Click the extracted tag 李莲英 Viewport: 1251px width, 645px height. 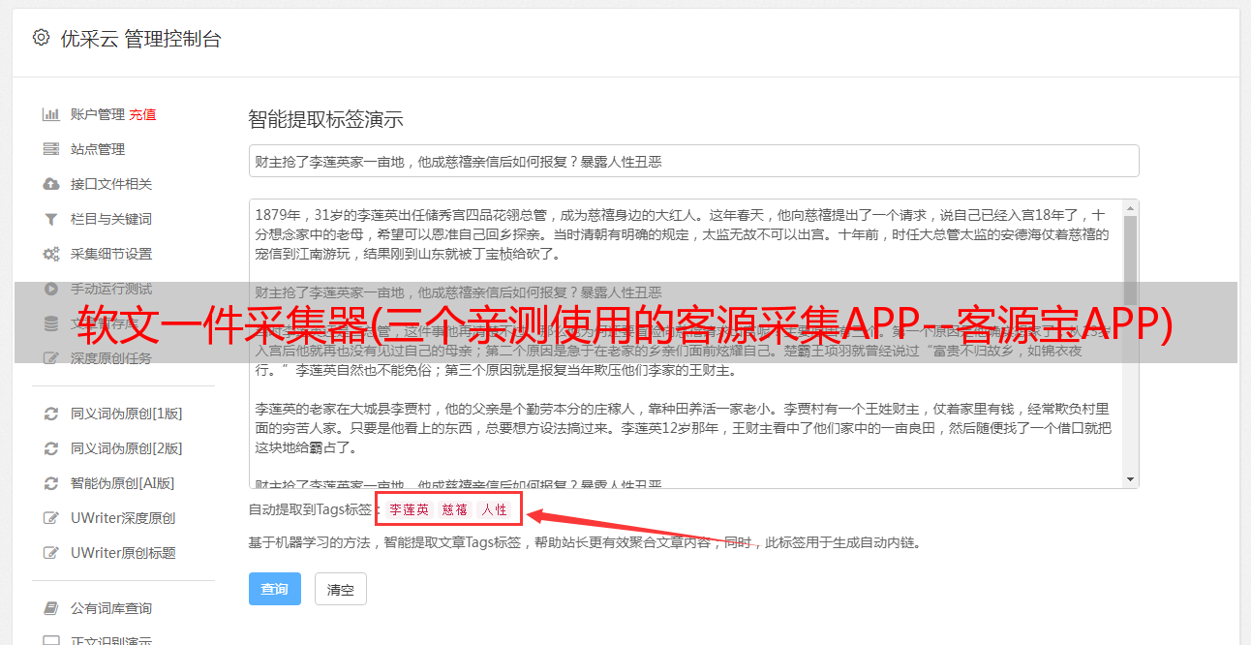click(x=410, y=509)
